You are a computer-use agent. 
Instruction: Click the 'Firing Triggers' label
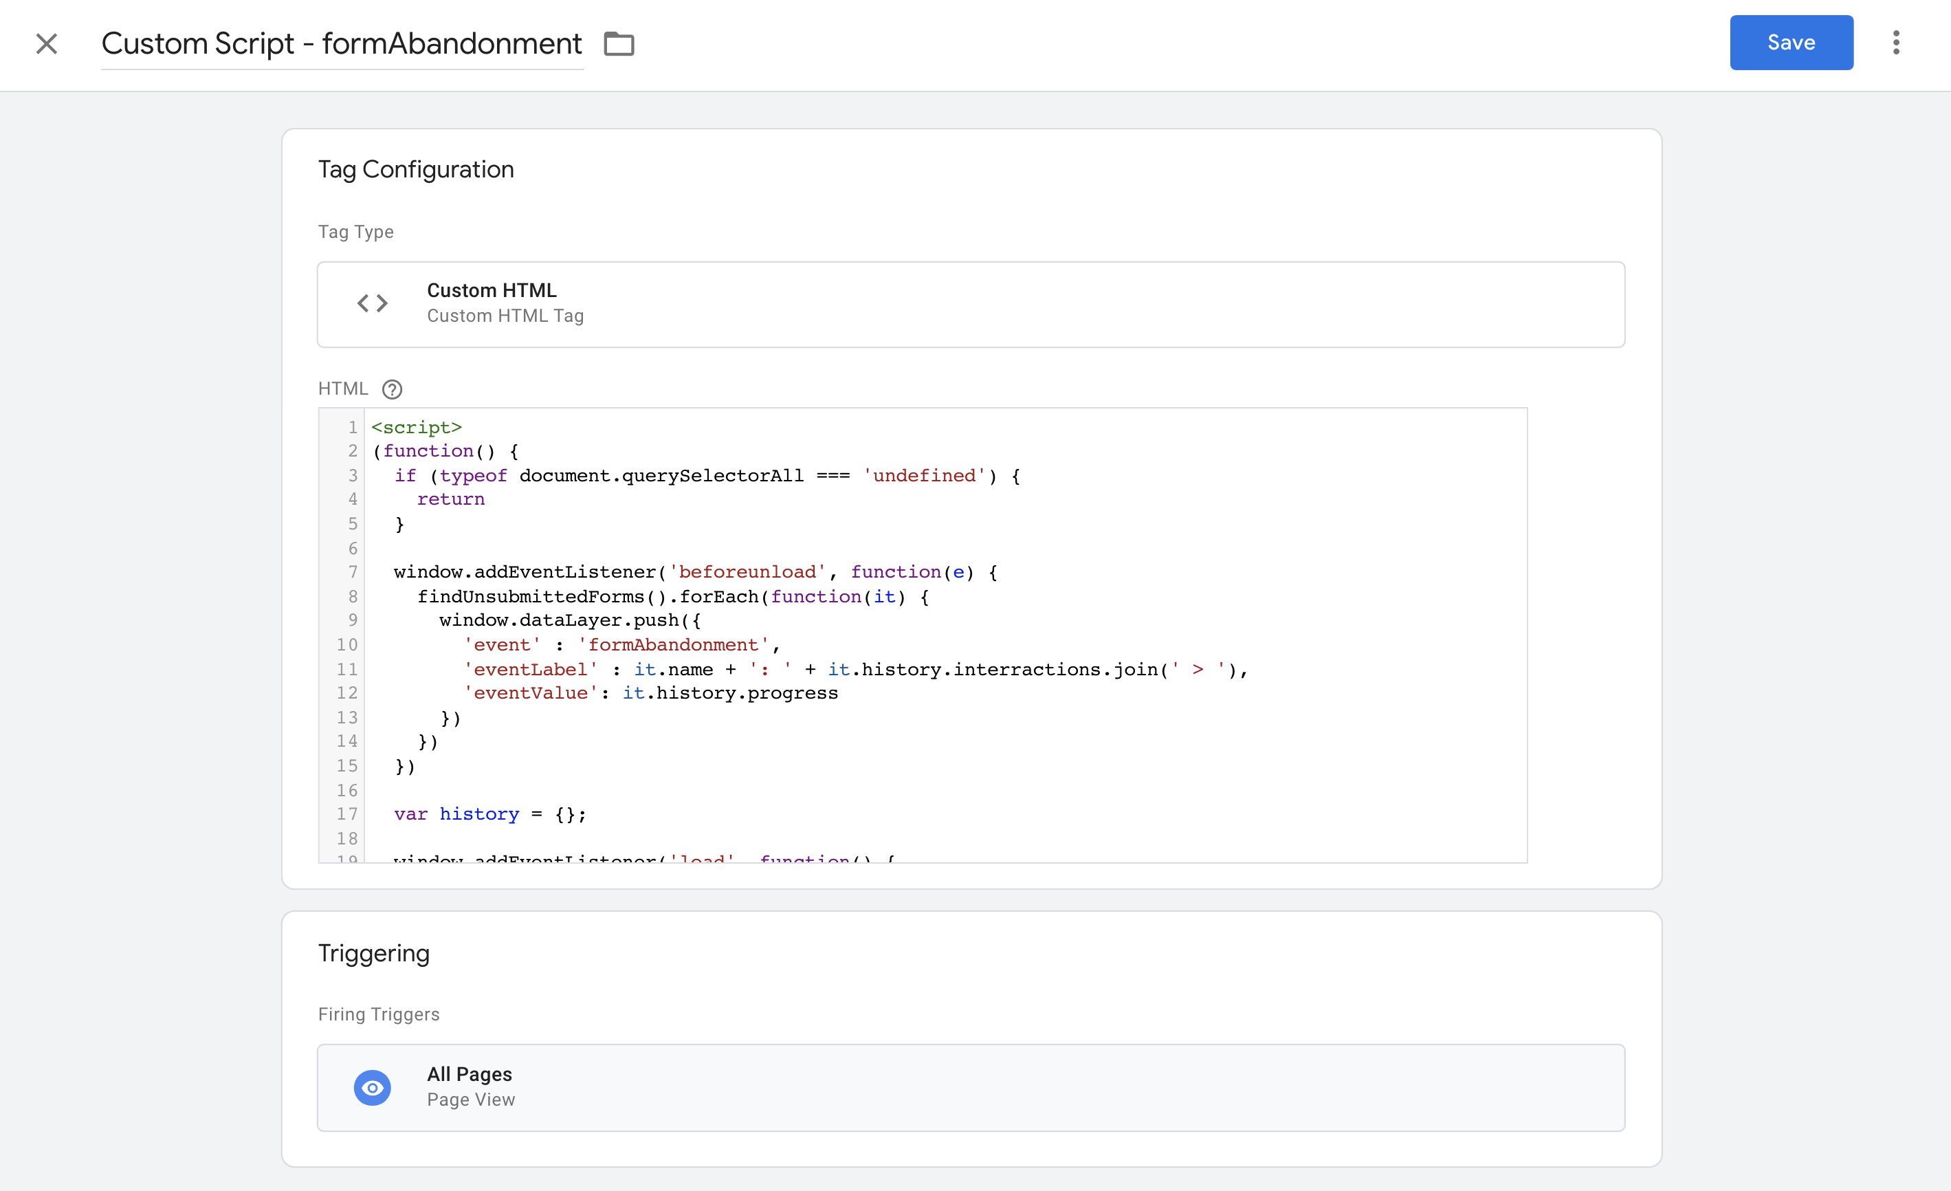tap(379, 1014)
